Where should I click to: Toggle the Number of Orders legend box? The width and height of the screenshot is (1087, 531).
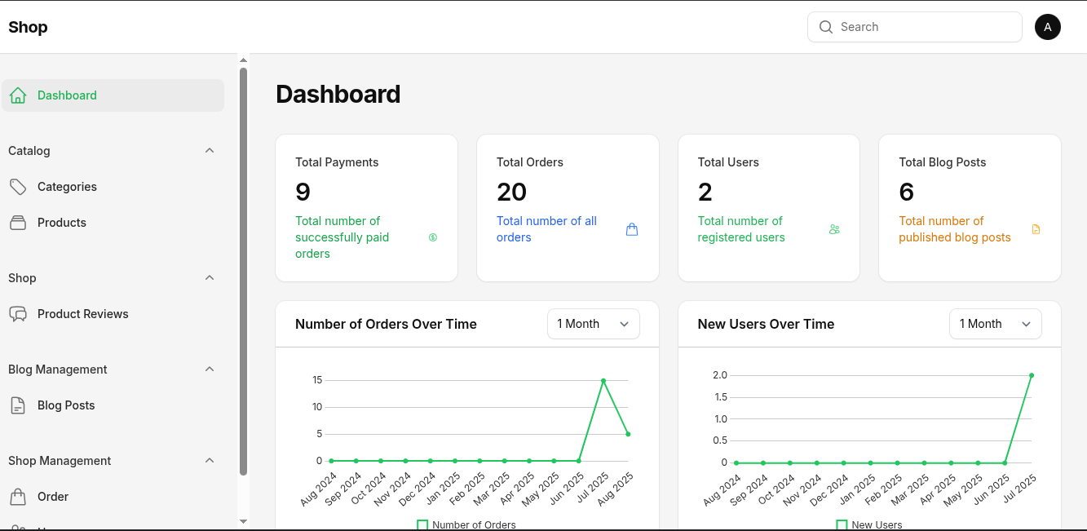coord(422,524)
